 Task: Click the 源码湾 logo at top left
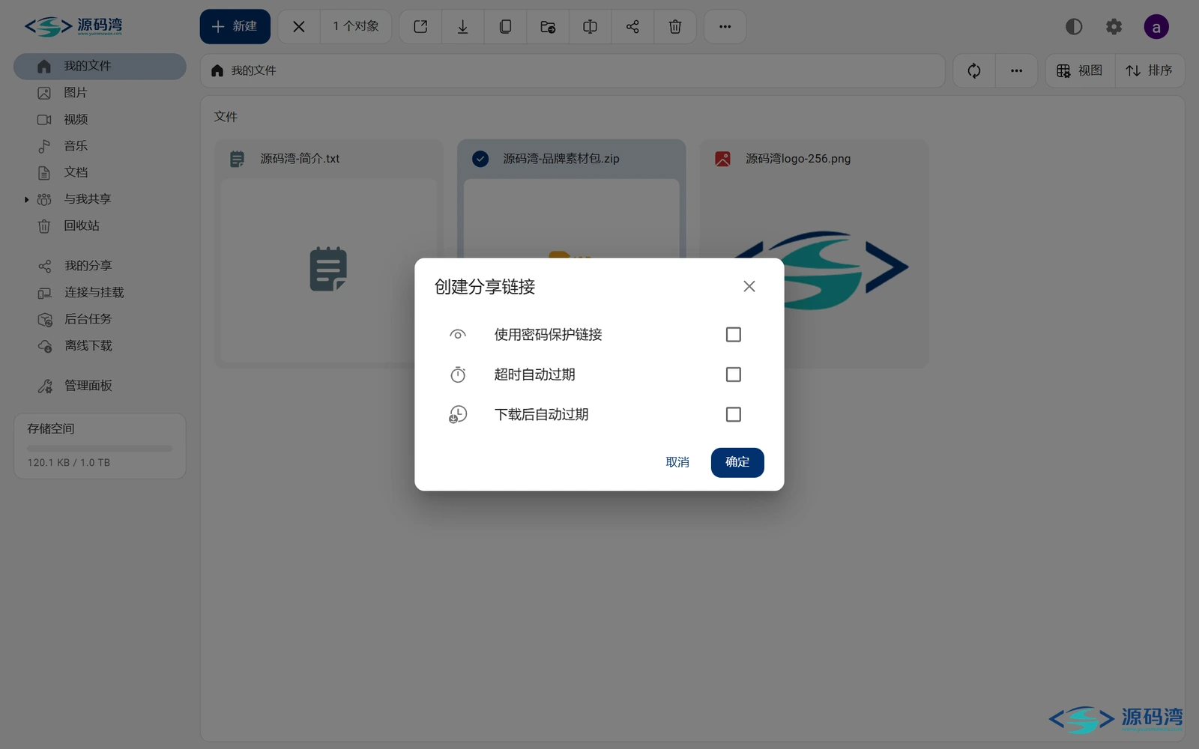pyautogui.click(x=73, y=27)
